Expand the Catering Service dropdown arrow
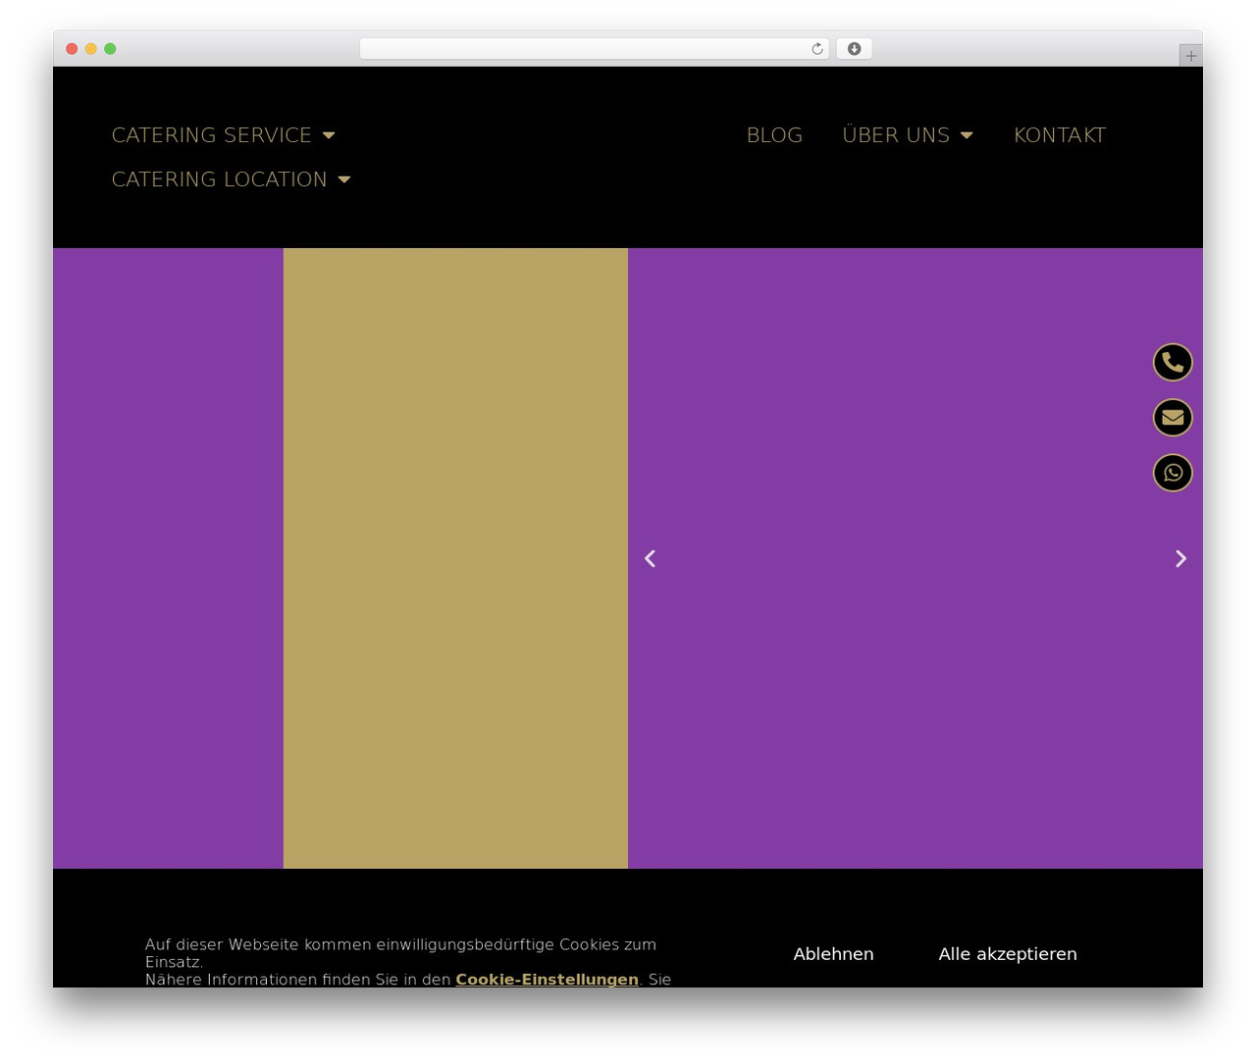The height and width of the screenshot is (1063, 1256). point(329,135)
